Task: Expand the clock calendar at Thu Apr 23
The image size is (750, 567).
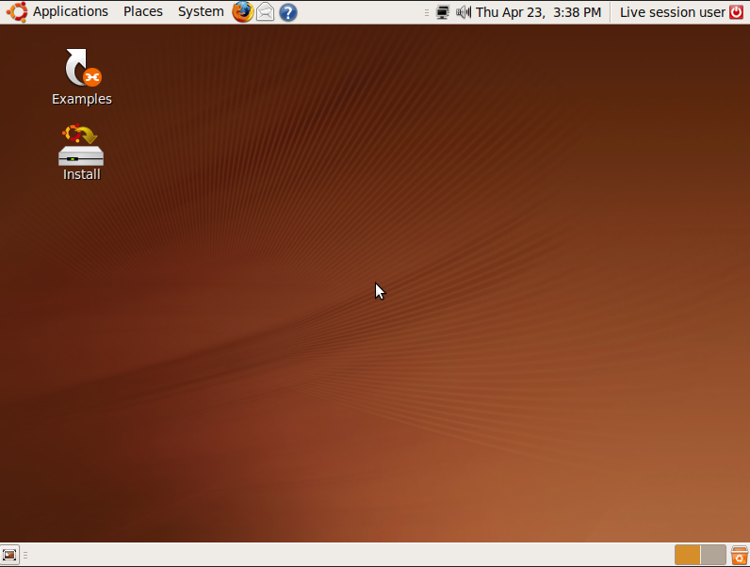Action: [x=538, y=12]
